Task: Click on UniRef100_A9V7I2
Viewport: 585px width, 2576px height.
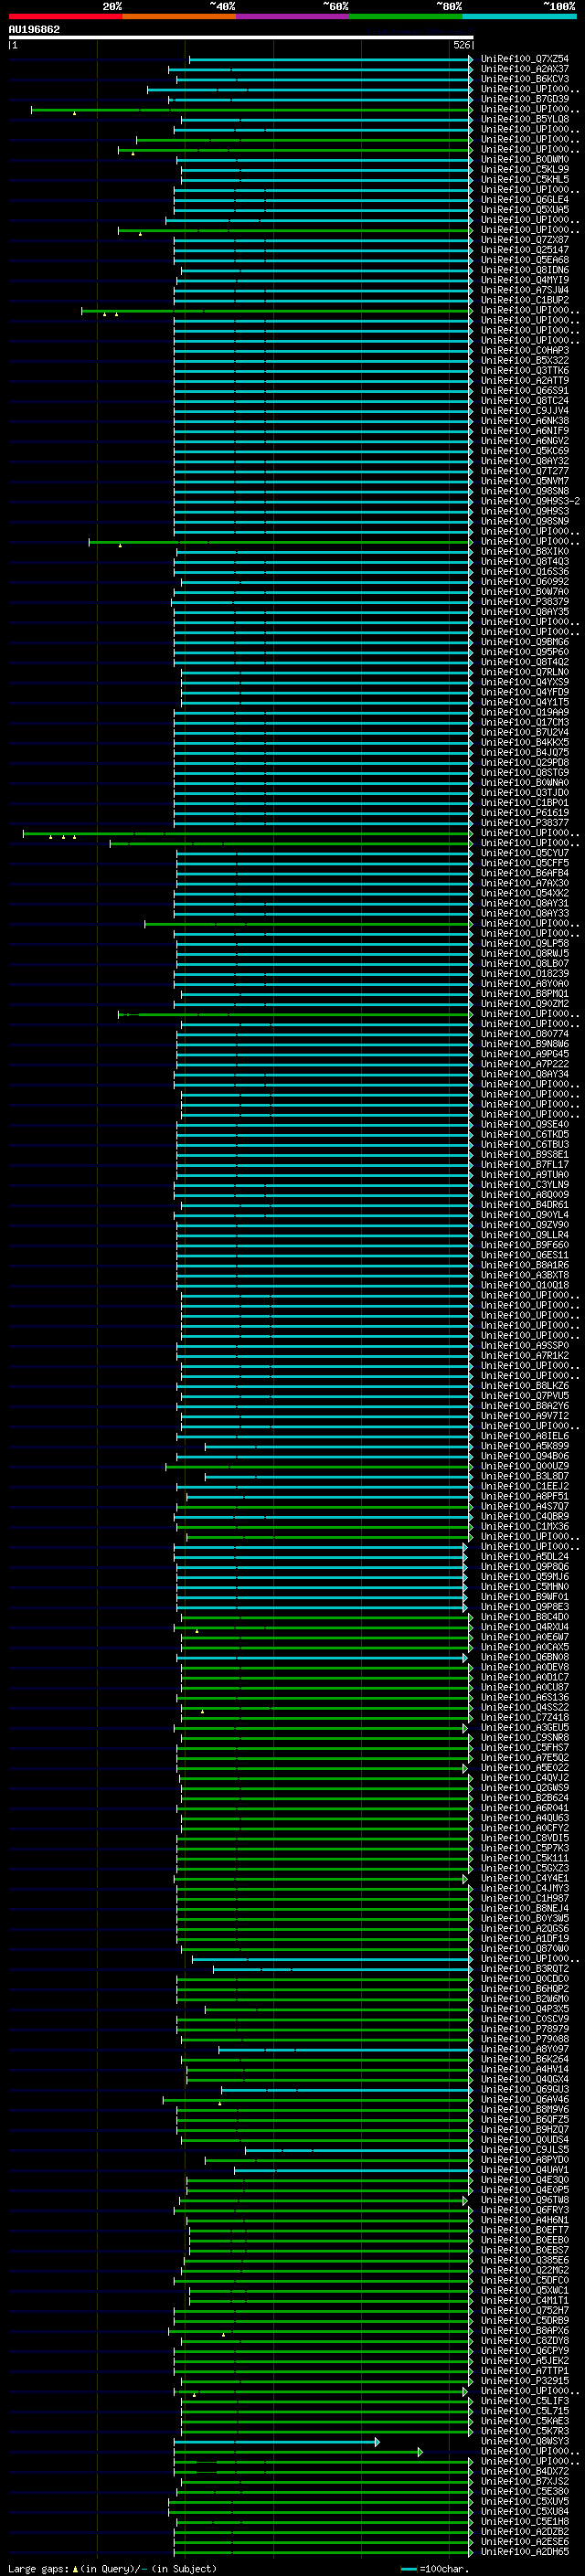Action: pos(524,1416)
